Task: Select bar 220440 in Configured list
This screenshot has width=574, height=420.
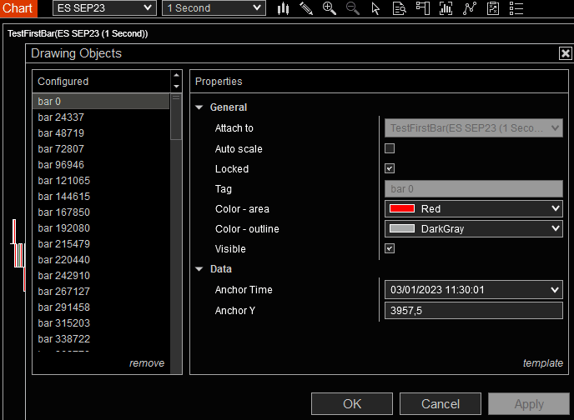Action: point(101,259)
